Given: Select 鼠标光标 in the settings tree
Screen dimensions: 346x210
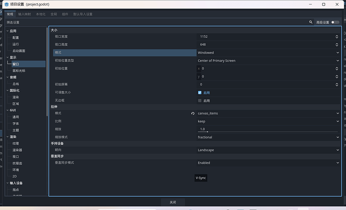Looking at the screenshot, I should click(x=19, y=71).
